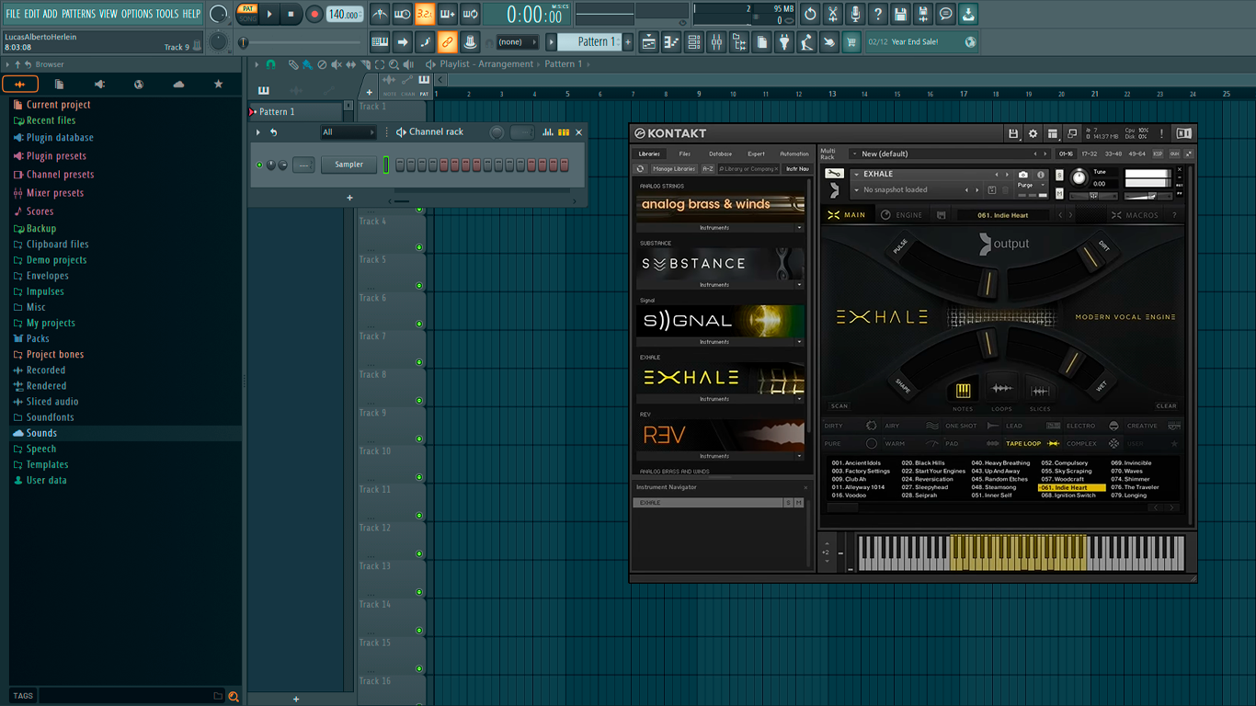This screenshot has height=706, width=1256.
Task: Open the playlist view icon in toolbar
Action: coord(649,42)
